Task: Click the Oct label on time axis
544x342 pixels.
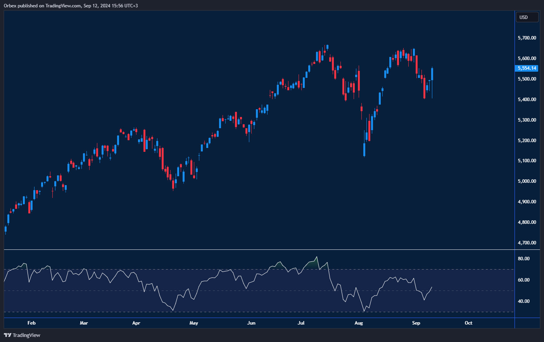Action: (468, 323)
